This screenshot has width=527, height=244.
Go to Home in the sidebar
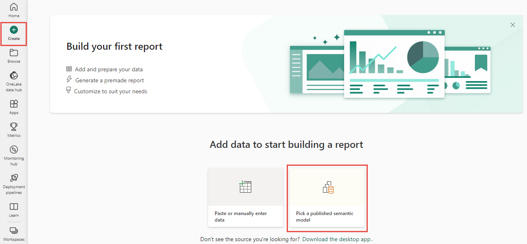pos(14,10)
